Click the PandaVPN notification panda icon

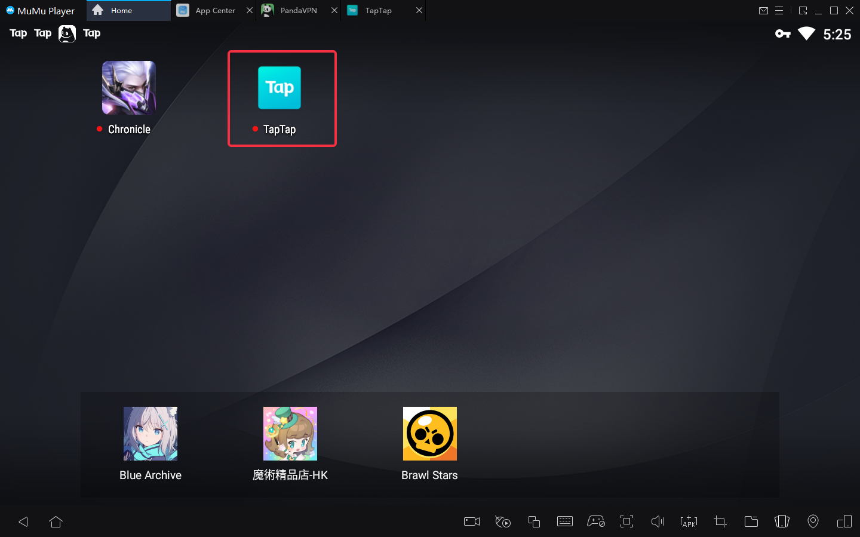[x=67, y=33]
